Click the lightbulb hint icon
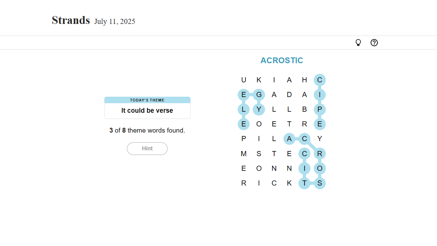Screen dimensions: 437x246 tap(358, 43)
